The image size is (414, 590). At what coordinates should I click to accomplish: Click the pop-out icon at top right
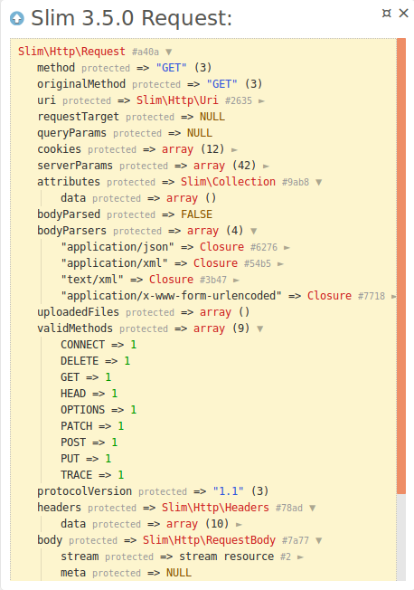pyautogui.click(x=387, y=14)
